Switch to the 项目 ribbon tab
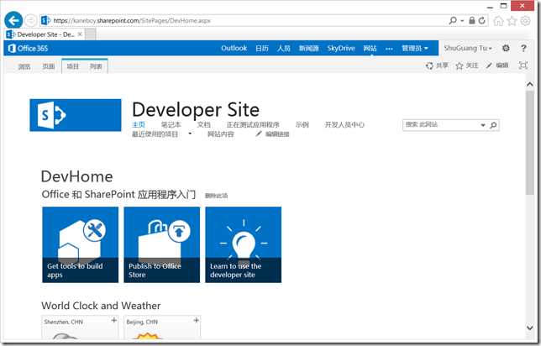Viewport: 541px width, 346px height. (72, 66)
